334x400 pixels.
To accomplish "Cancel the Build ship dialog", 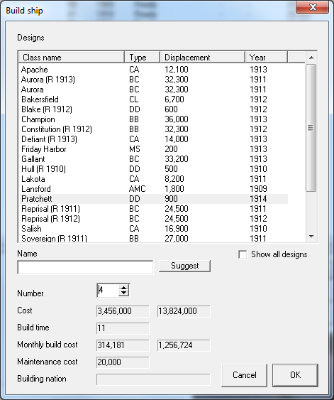I will [x=245, y=375].
